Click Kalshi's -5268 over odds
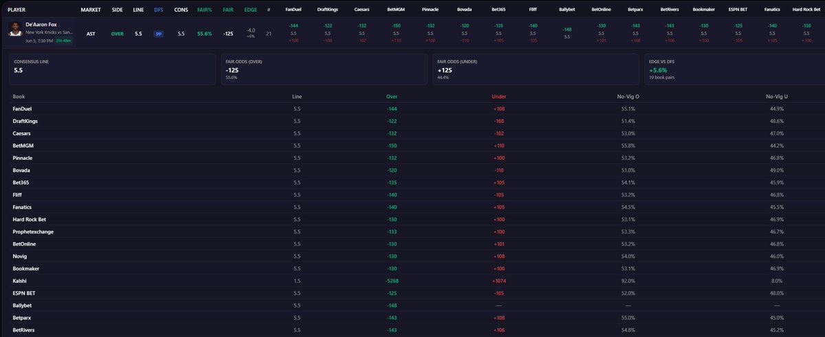This screenshot has height=337, width=825. click(393, 280)
